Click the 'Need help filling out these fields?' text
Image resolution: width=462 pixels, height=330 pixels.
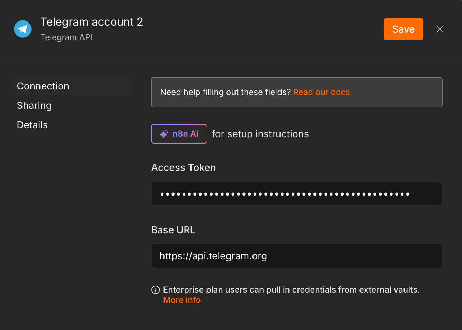point(225,92)
